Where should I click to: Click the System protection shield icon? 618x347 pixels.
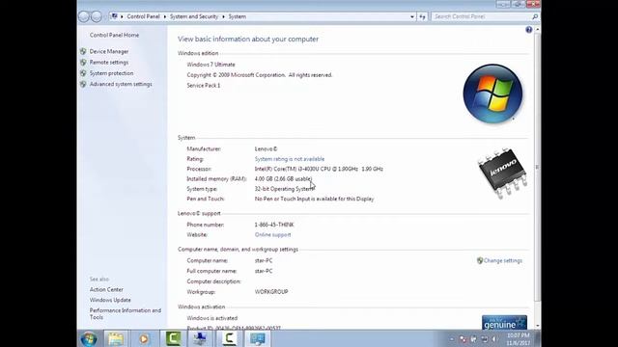tap(83, 73)
